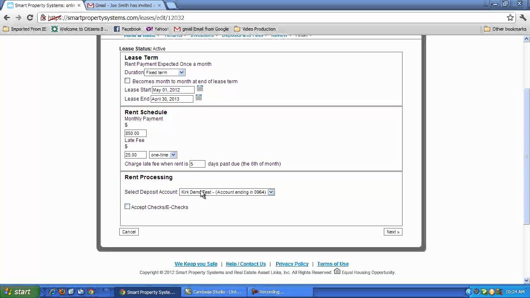The width and height of the screenshot is (530, 298).
Task: Click the days past due field
Action: [x=198, y=164]
